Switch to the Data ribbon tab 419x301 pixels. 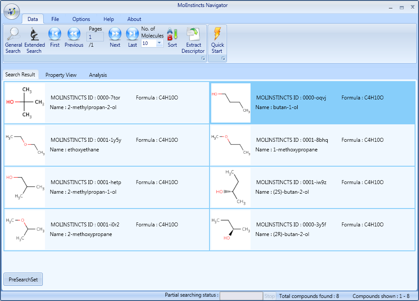[x=33, y=19]
